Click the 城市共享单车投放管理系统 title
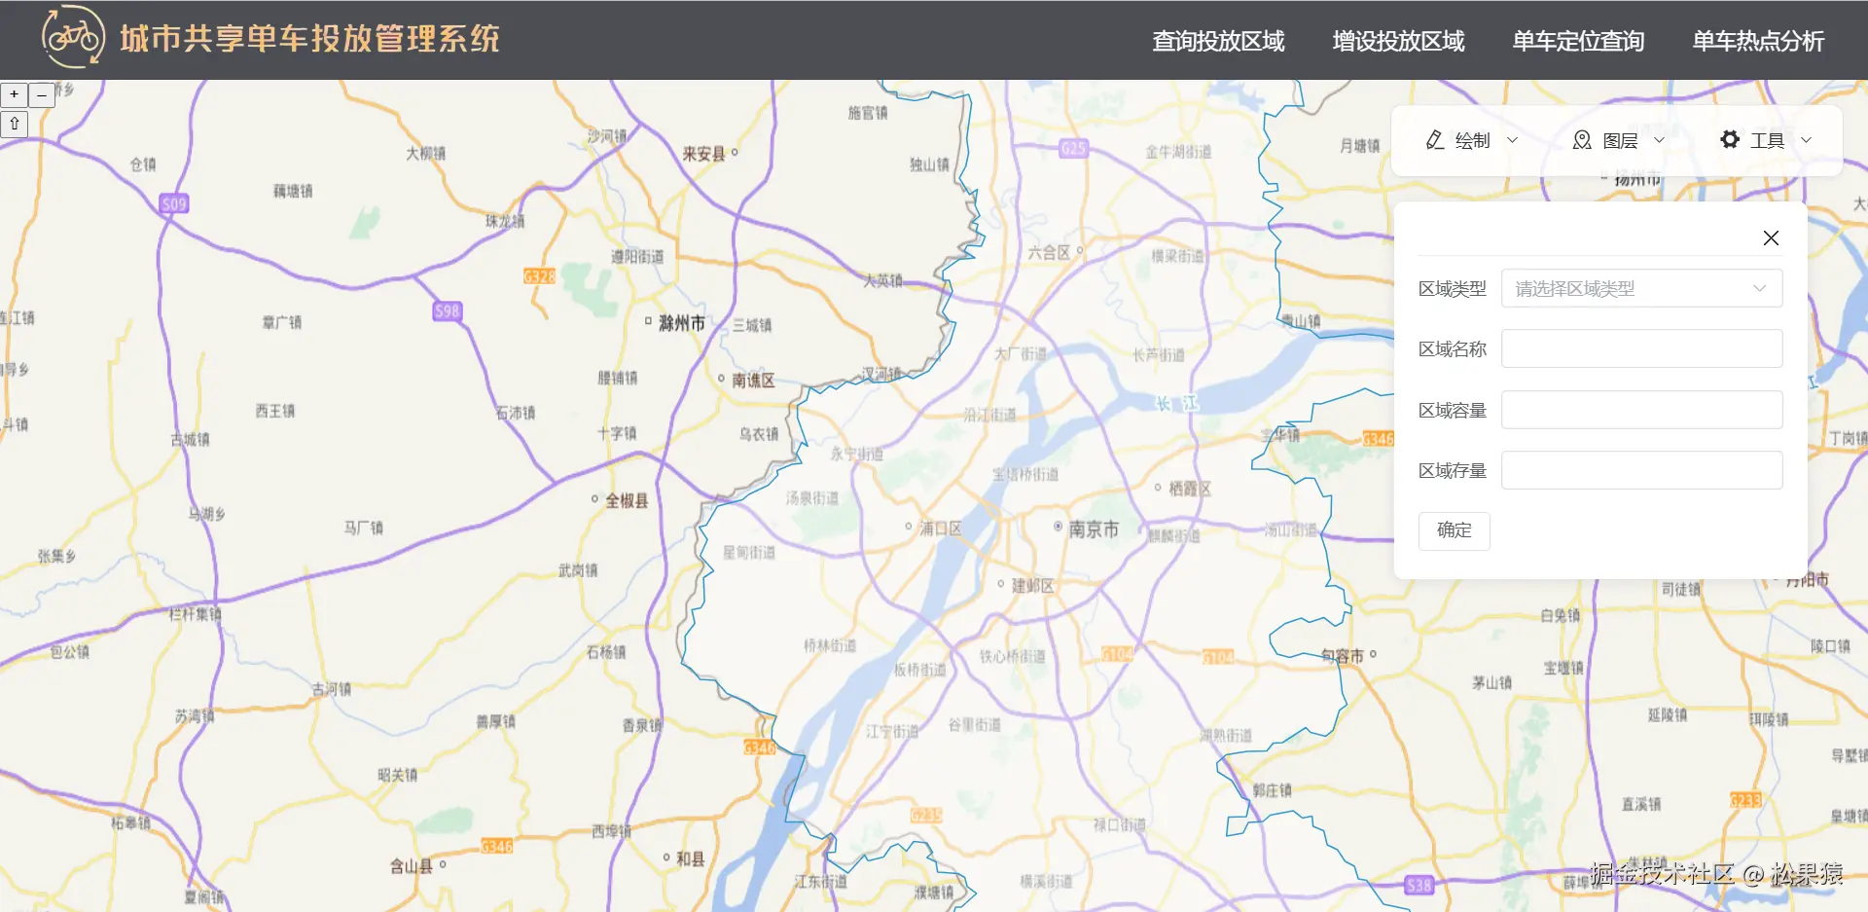Screen dimensions: 1868x912 tap(309, 38)
